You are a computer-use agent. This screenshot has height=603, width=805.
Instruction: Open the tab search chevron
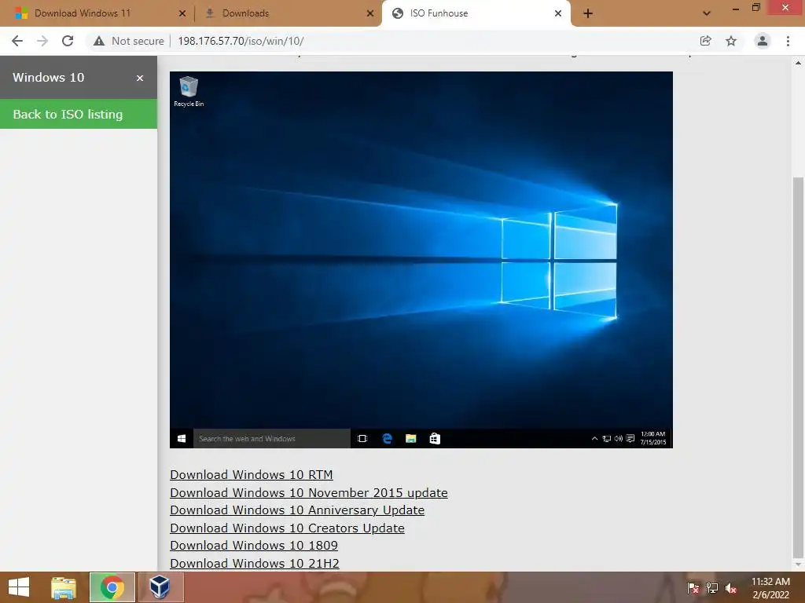coord(707,13)
